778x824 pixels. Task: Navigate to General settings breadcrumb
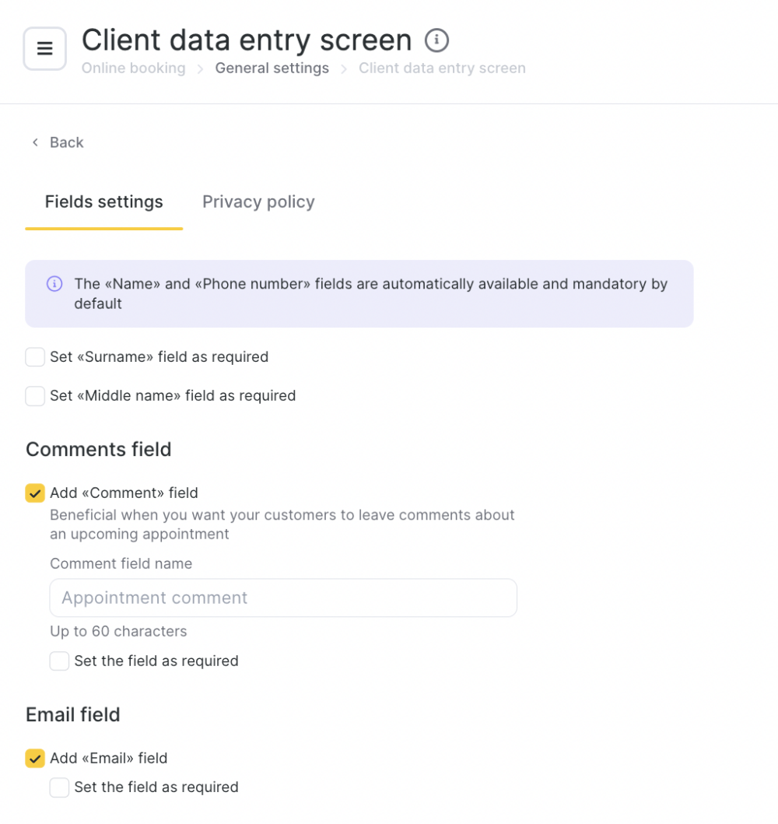tap(272, 68)
